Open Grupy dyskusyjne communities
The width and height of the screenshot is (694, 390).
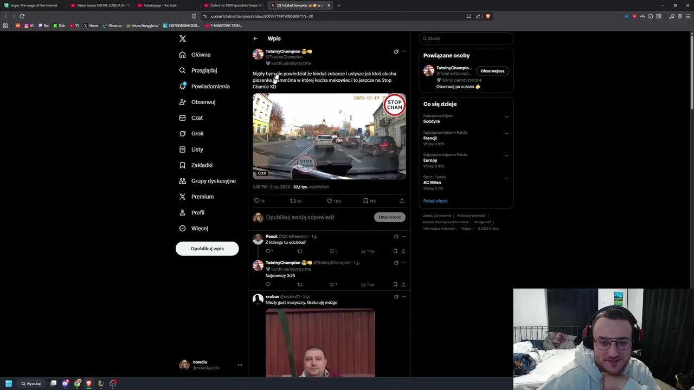pos(207,181)
